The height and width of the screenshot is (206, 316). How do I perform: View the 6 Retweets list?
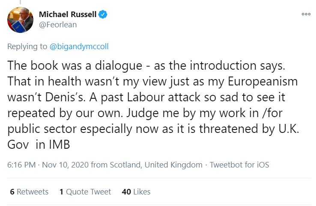pos(29,192)
